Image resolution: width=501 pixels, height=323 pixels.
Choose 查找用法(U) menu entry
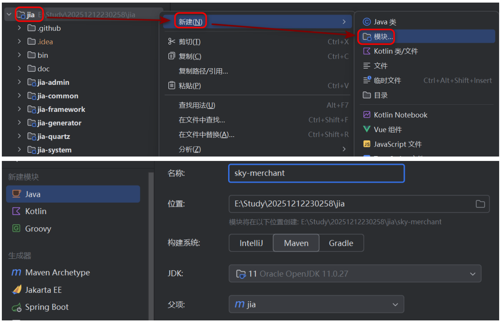(x=257, y=106)
